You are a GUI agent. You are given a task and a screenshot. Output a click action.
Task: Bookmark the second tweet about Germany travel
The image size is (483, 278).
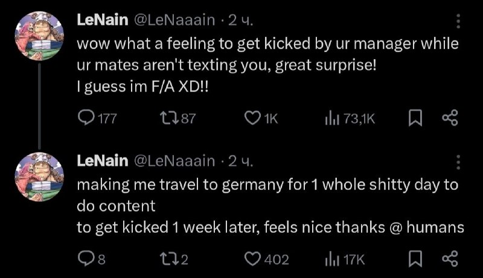pyautogui.click(x=415, y=260)
